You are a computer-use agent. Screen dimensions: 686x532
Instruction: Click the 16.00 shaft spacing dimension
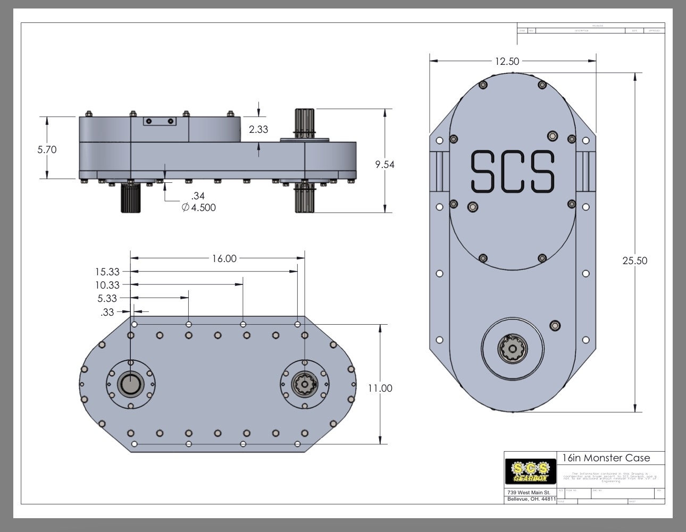(224, 258)
